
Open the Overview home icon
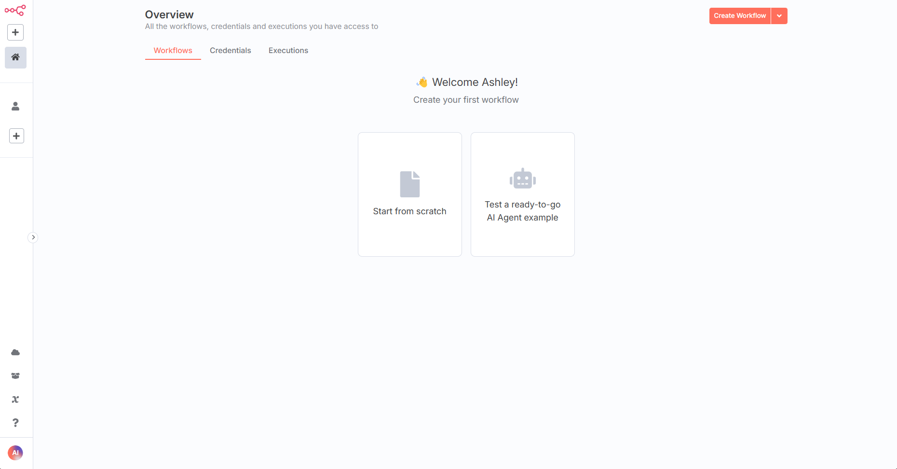click(x=15, y=57)
